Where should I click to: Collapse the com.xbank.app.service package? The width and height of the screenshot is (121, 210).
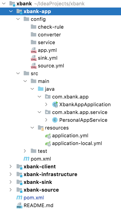point(39,112)
